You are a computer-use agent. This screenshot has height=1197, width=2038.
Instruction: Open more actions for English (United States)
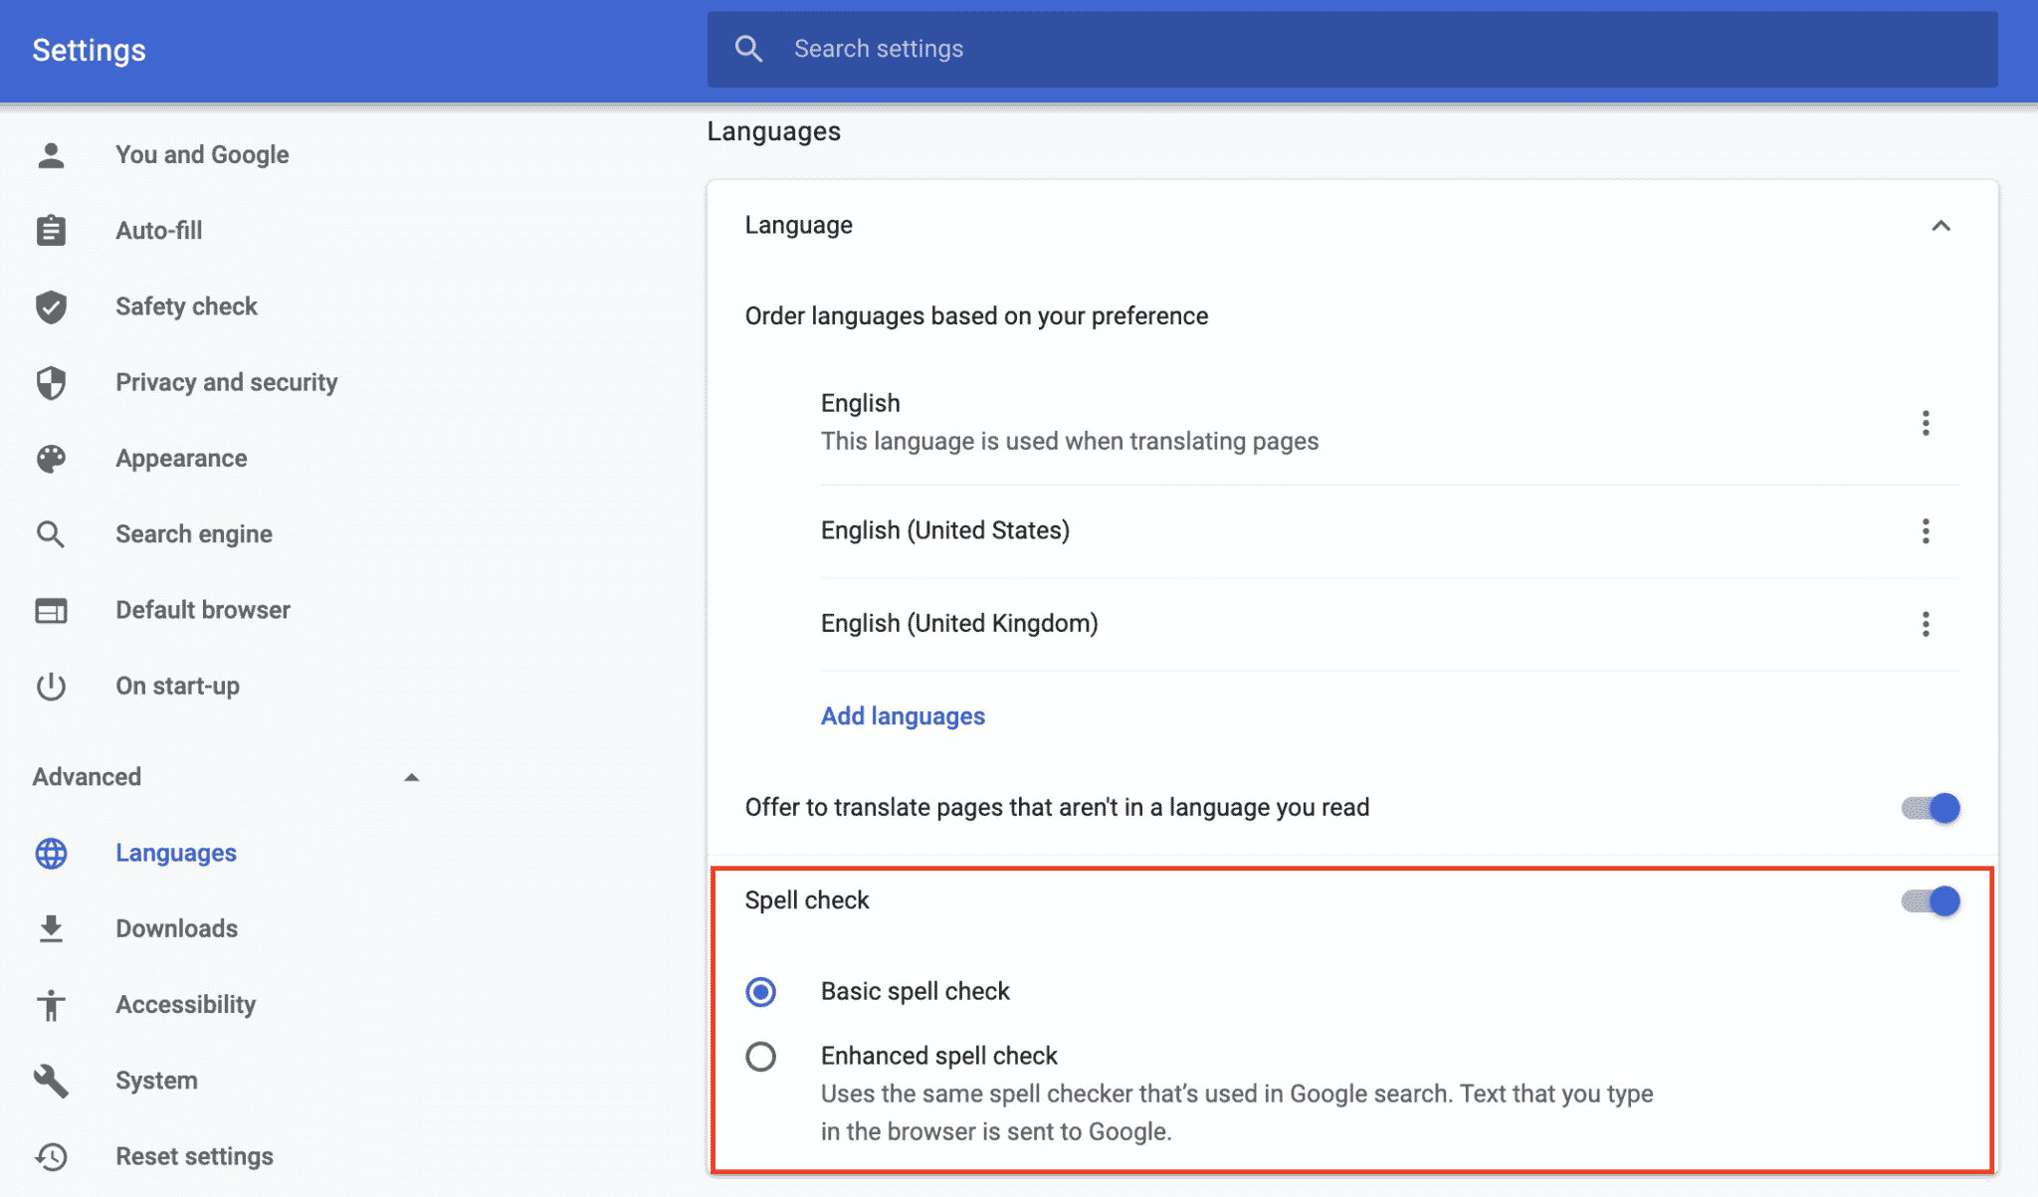point(1926,531)
